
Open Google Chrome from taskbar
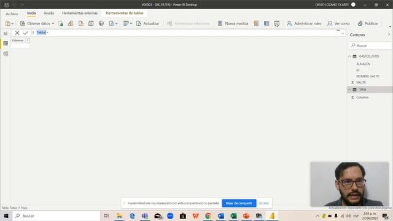pos(208,215)
